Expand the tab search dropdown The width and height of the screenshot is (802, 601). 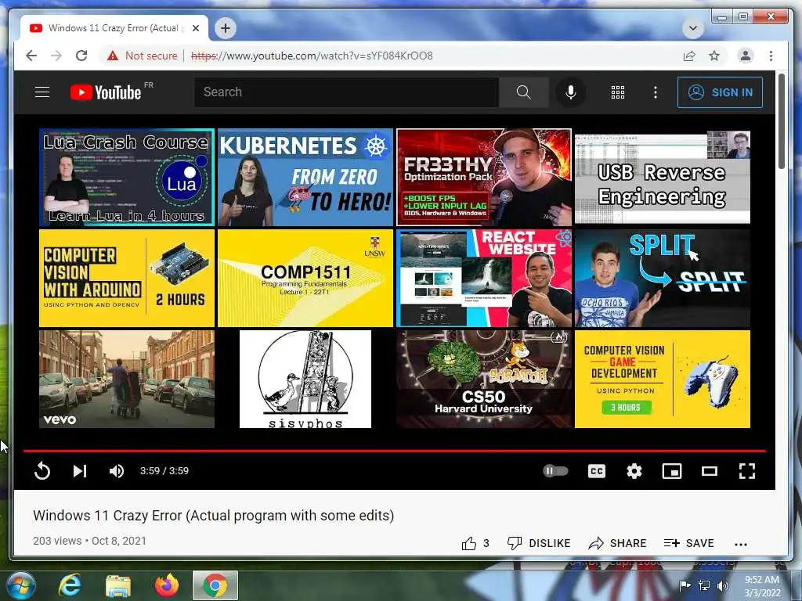[692, 28]
